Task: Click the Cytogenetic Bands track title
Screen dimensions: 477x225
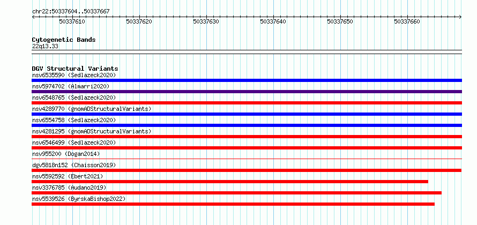Action: click(x=64, y=40)
